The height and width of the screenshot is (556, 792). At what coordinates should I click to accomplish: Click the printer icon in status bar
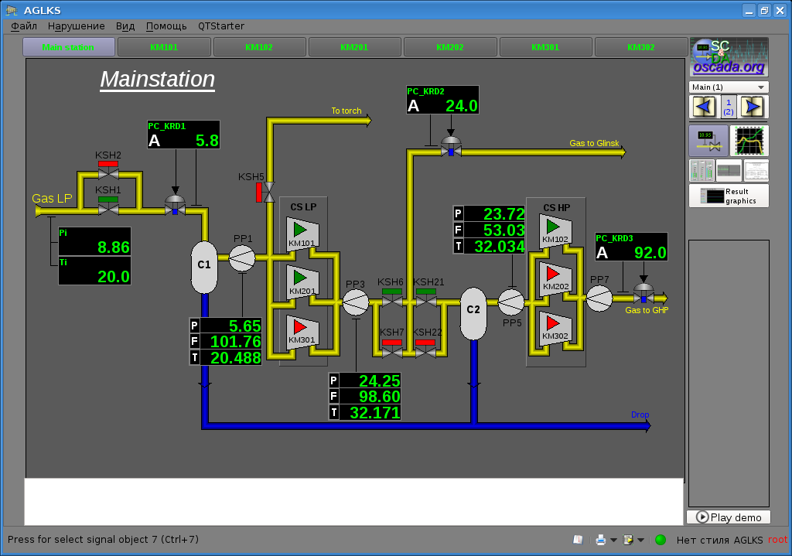600,540
